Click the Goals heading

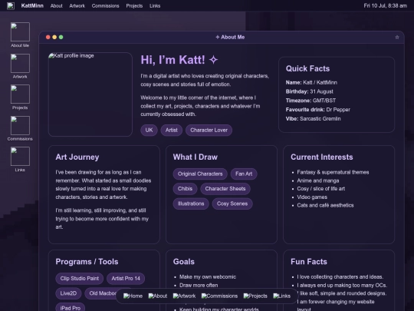183,262
